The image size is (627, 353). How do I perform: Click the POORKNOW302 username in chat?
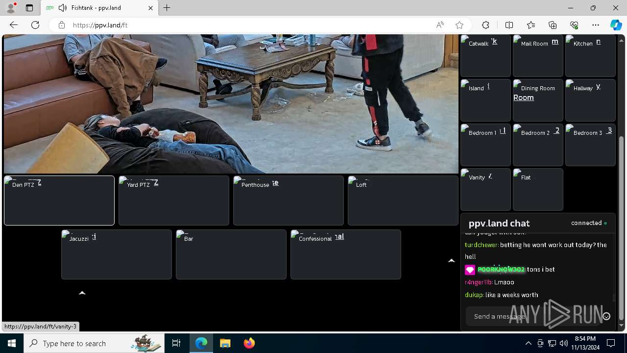pyautogui.click(x=501, y=269)
